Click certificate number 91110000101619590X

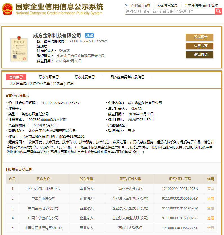point(180,208)
